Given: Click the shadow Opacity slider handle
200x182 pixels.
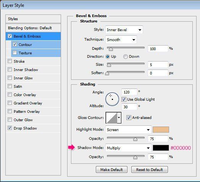Looking at the screenshot, I should pyautogui.click(x=135, y=157).
